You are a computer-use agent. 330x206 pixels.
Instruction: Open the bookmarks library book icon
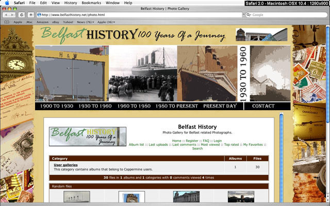point(6,22)
